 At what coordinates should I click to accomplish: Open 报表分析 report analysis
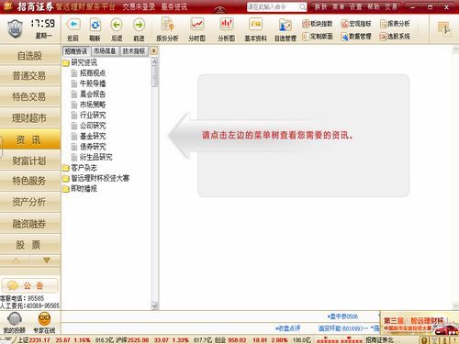click(x=395, y=24)
